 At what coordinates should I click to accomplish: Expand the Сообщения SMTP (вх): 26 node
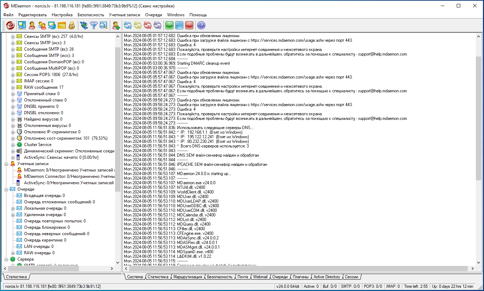coord(13,49)
